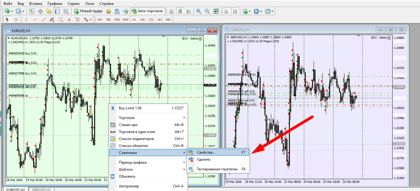Viewport: 420px width, 191px height.
Task: Switch chart to bar chart icon
Action: click(x=172, y=11)
